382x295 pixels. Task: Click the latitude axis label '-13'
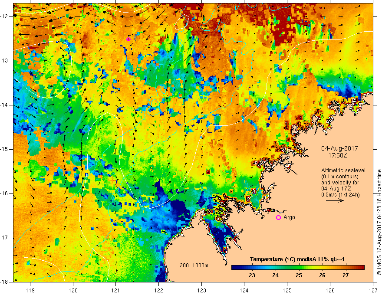pos(4,61)
